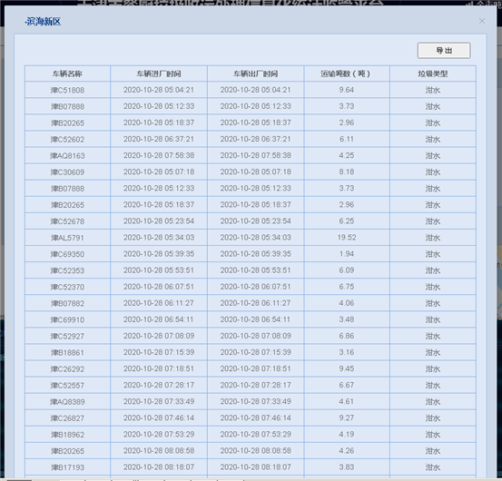Click entry time 2020-10-28 06:37:21
The height and width of the screenshot is (481, 502).
click(159, 139)
